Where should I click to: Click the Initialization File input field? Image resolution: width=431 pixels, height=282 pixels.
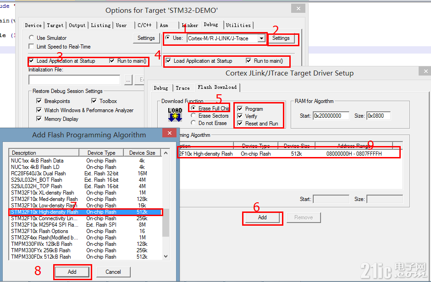74,80
